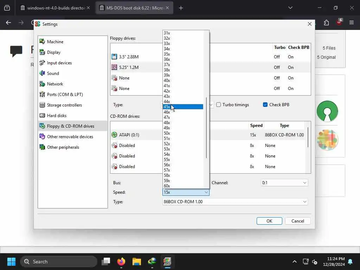360x270 pixels.
Task: Choose 31x speed option
Action: coord(183,33)
